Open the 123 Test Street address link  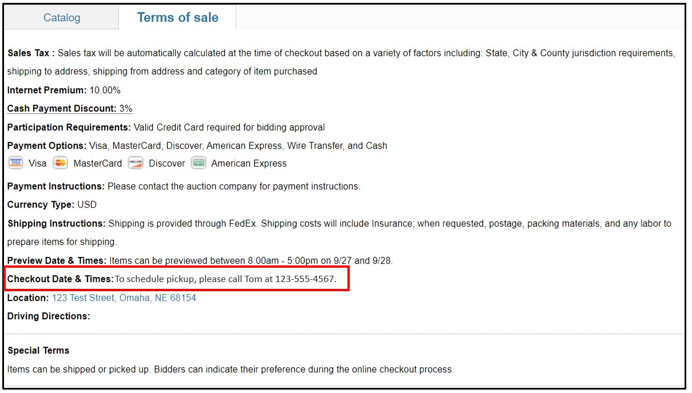pyautogui.click(x=124, y=297)
